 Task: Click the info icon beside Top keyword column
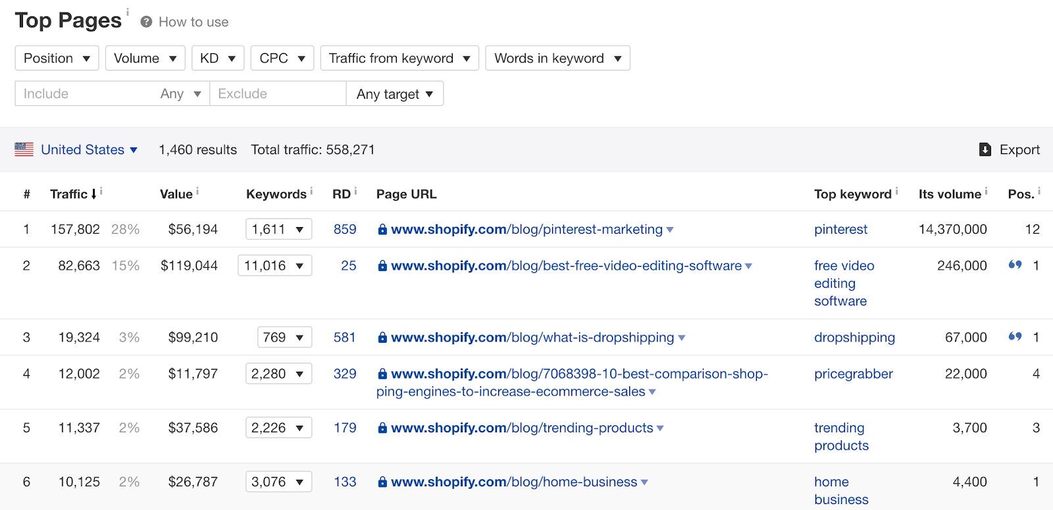pos(896,191)
